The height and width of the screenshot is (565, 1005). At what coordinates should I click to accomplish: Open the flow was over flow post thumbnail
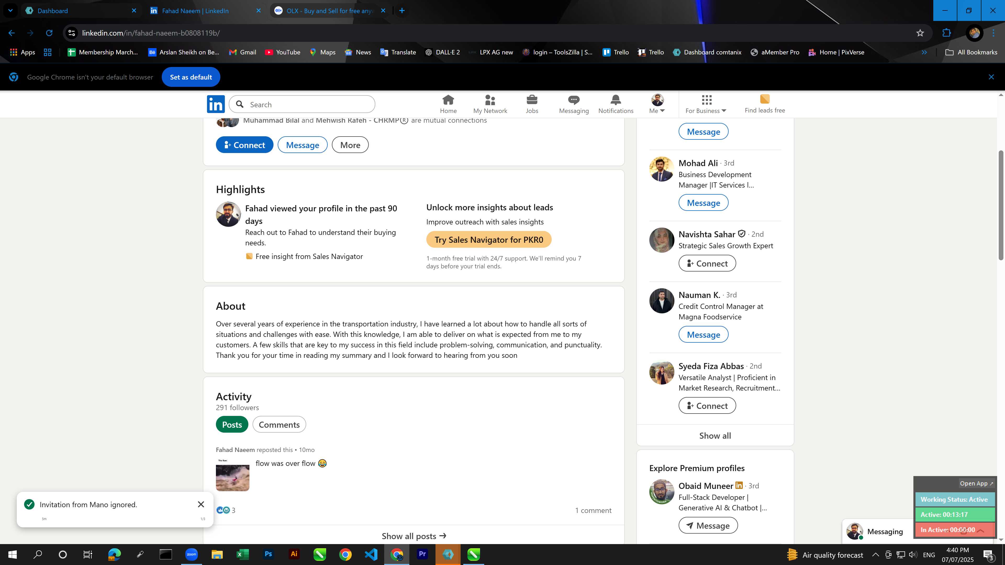coord(232,474)
